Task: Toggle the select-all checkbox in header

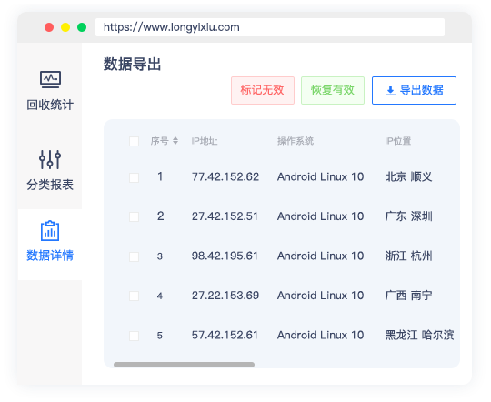Action: pyautogui.click(x=134, y=141)
